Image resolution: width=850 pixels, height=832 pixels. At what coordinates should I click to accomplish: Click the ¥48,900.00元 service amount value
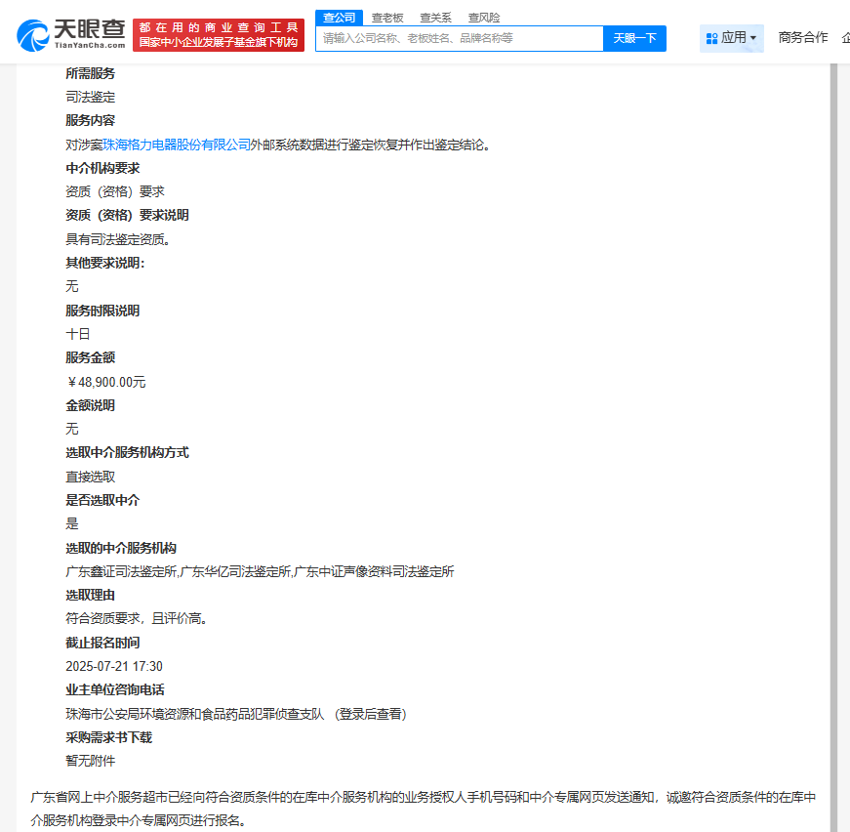[x=105, y=383]
